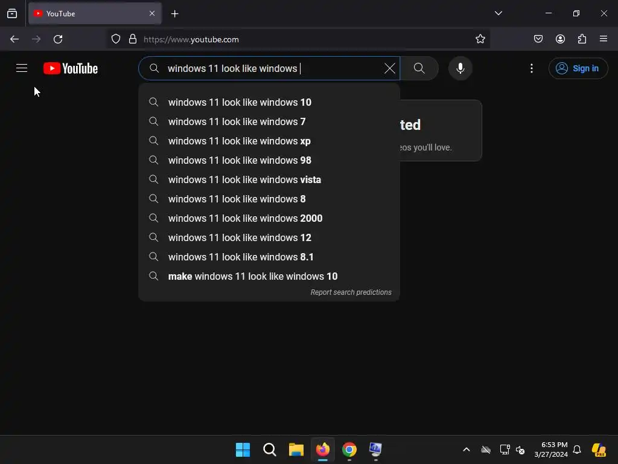The image size is (618, 464).
Task: Click the Firefox taskbar icon
Action: coord(323,449)
